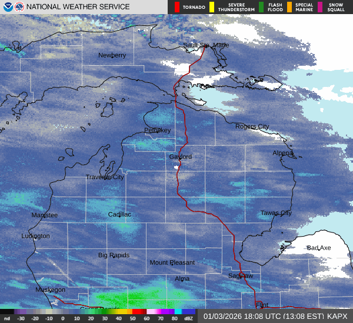Click the Bad Axe city label
This screenshot has width=353, height=323.
tap(319, 248)
